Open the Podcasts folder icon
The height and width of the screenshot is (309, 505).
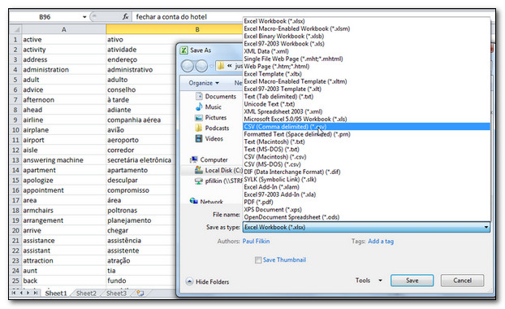[199, 128]
